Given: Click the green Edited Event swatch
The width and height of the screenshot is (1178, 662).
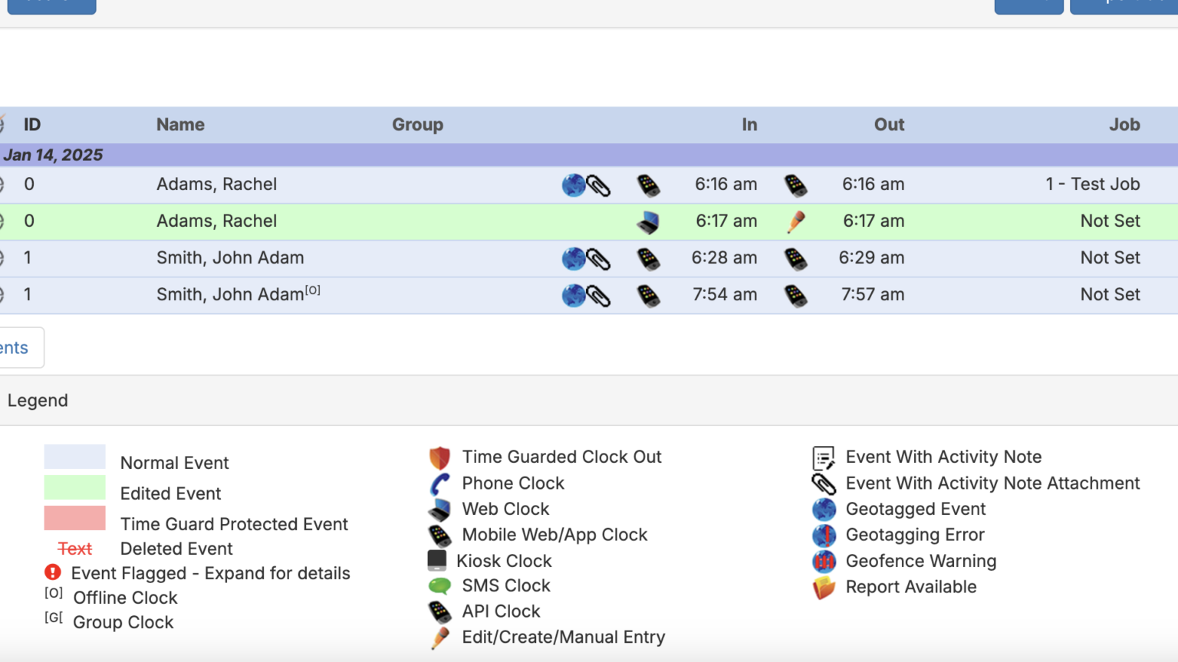Looking at the screenshot, I should tap(74, 487).
